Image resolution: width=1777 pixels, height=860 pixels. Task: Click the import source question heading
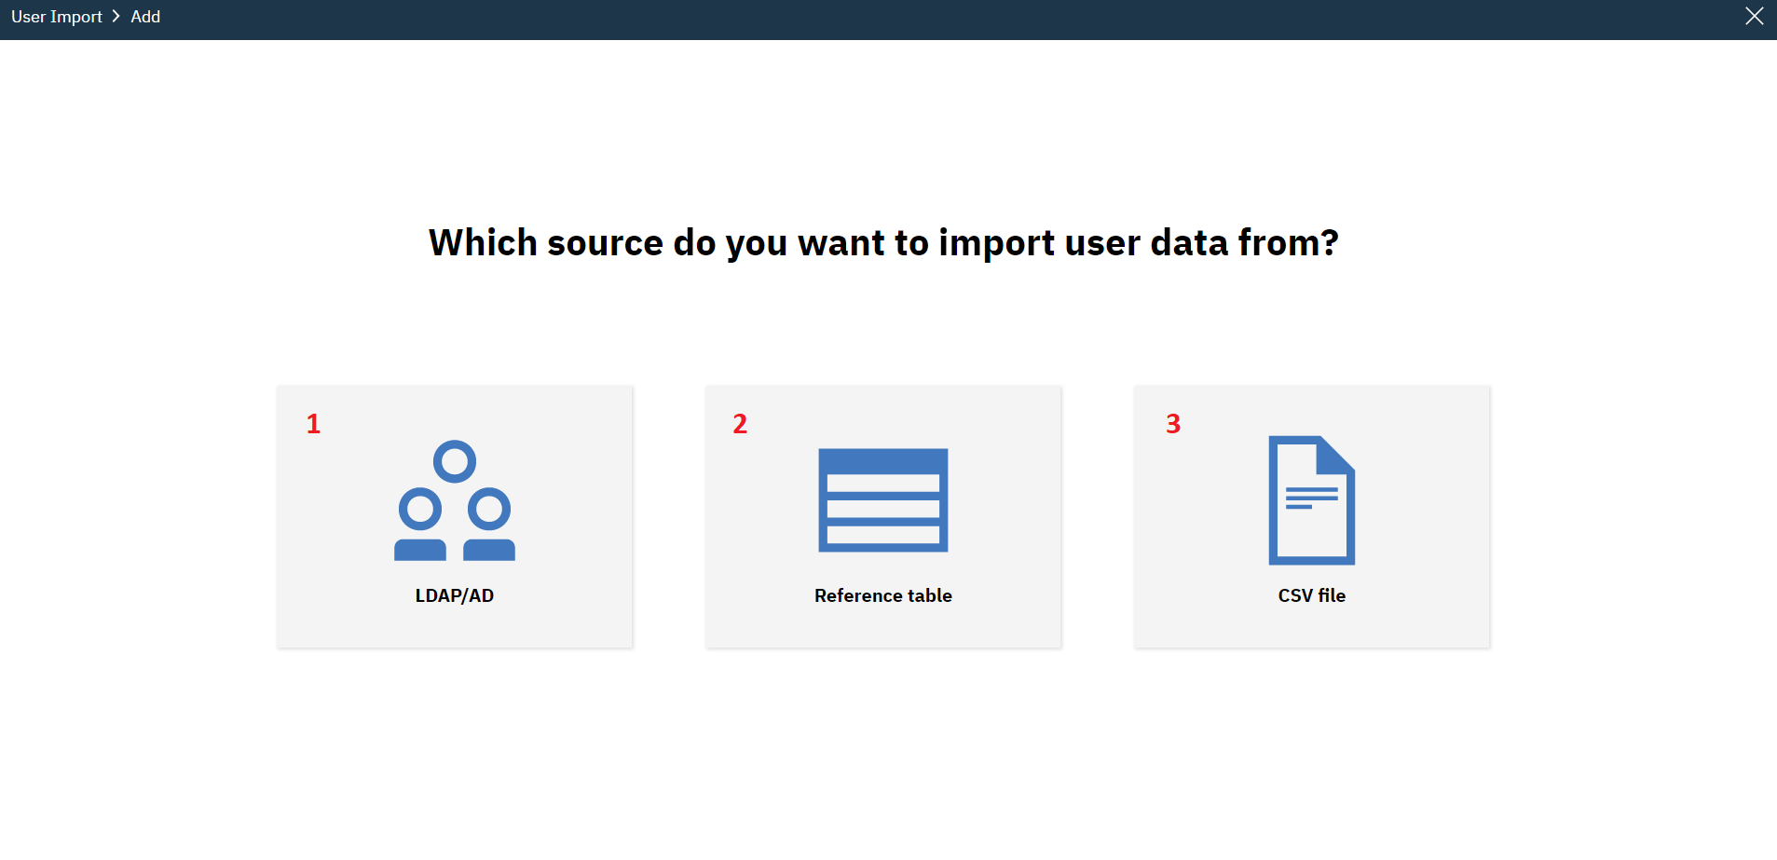point(883,243)
